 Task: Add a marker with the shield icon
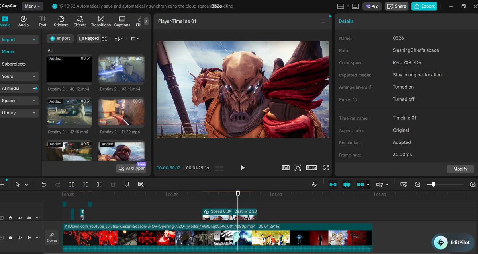coord(127,184)
